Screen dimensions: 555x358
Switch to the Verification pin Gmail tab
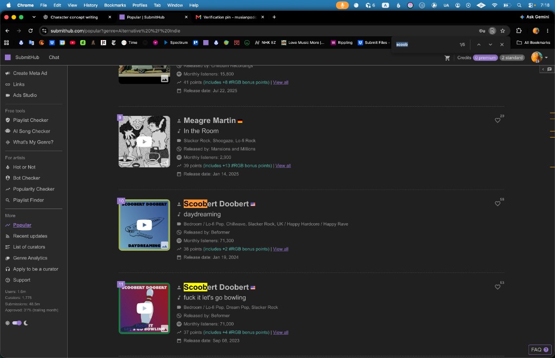coord(230,17)
